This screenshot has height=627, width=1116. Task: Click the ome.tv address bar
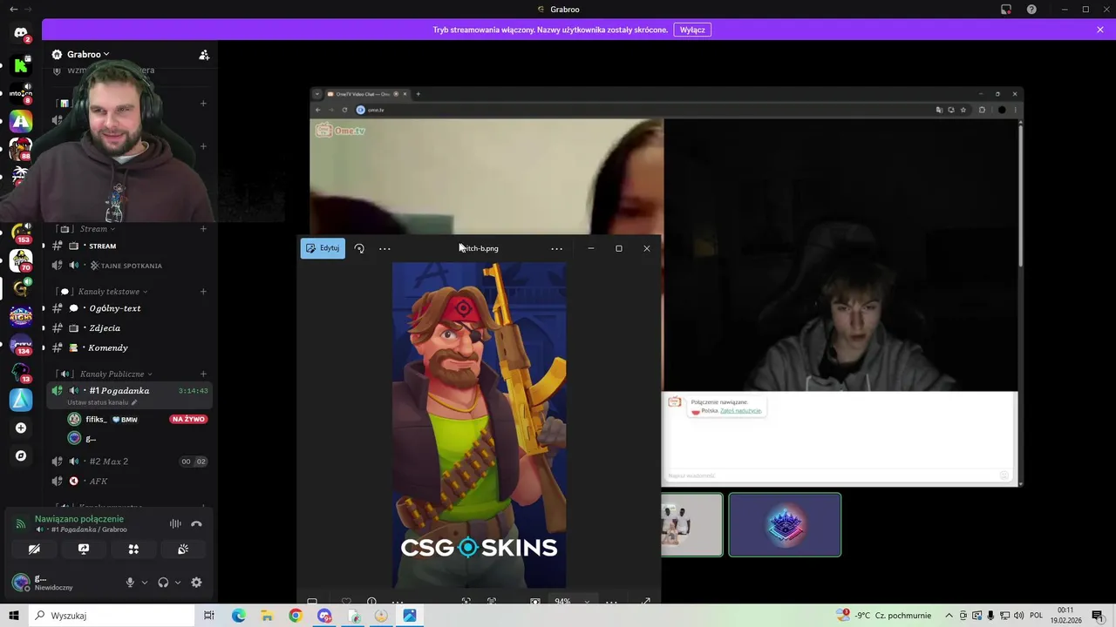tap(641, 110)
